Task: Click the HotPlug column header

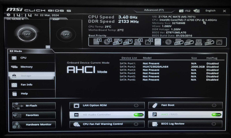Action: pyautogui.click(x=212, y=58)
